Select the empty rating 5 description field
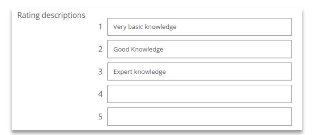The height and width of the screenshot is (135, 314). point(199,117)
